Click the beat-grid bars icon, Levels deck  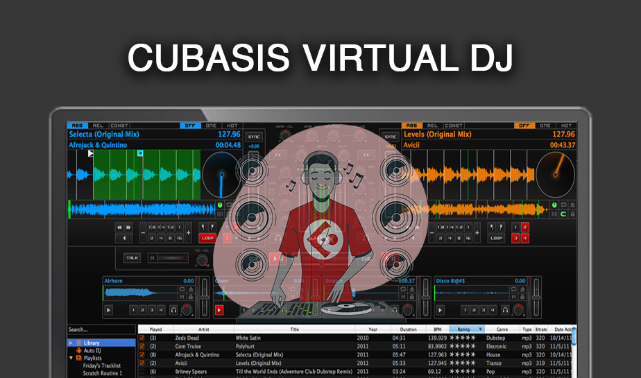[555, 214]
